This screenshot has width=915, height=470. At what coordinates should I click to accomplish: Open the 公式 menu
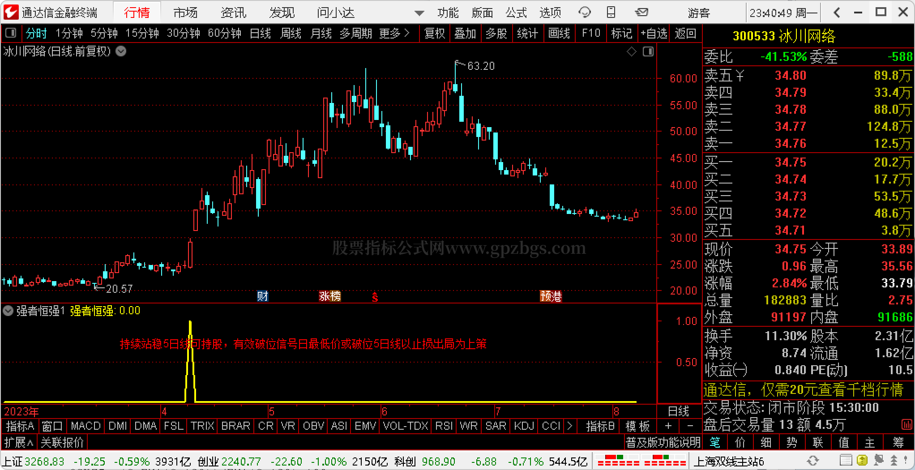pos(516,13)
